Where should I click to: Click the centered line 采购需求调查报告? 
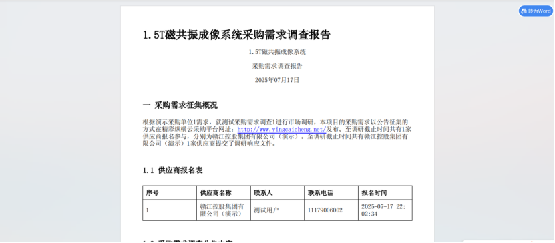[277, 66]
